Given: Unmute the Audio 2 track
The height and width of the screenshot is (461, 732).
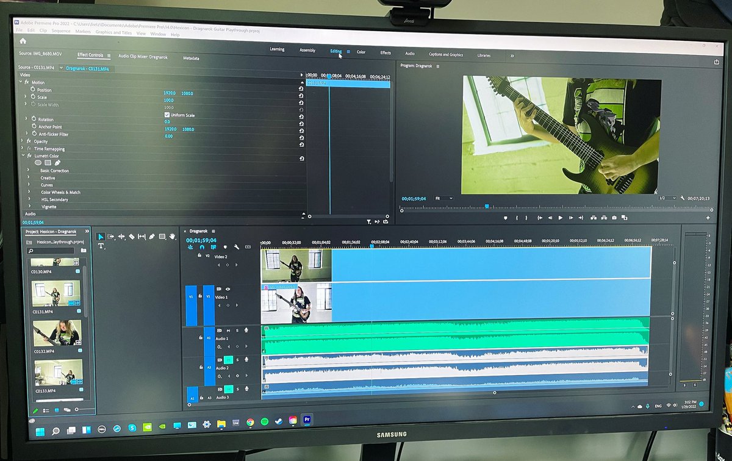Looking at the screenshot, I should point(228,360).
